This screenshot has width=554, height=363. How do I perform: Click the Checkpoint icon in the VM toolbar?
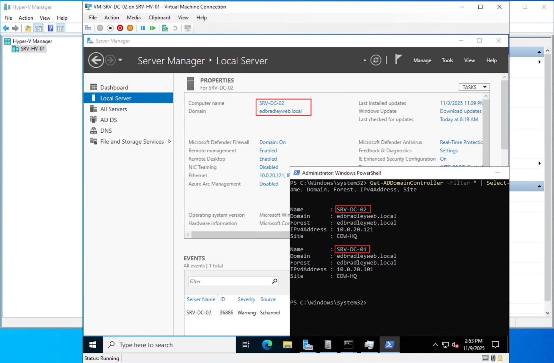click(x=165, y=28)
